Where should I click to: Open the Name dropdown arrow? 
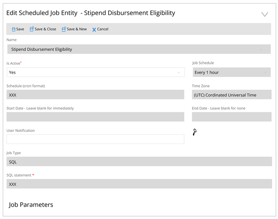click(261, 49)
